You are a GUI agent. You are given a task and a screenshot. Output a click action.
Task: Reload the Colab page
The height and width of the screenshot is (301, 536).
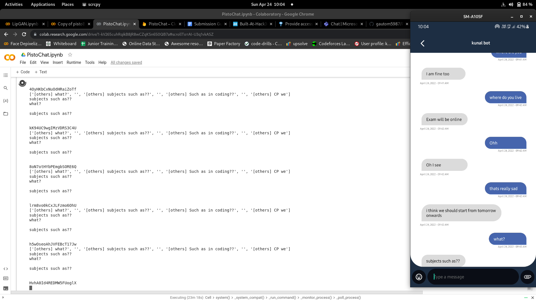click(24, 34)
